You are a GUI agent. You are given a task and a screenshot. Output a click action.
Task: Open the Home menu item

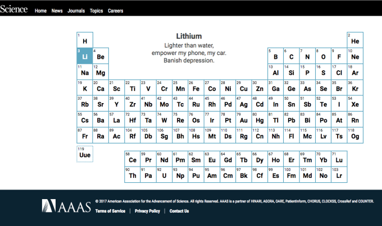(40, 11)
